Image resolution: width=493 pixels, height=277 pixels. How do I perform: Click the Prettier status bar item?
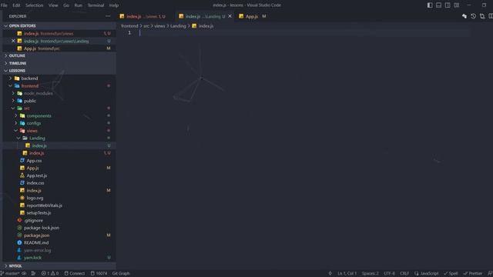pos(472,273)
